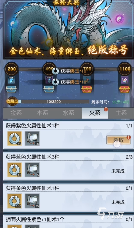Switch to the 金系 tab
Screen dimensions: 134x228
16,113
